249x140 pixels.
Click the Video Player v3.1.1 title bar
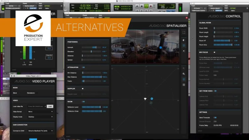[x=33, y=76]
